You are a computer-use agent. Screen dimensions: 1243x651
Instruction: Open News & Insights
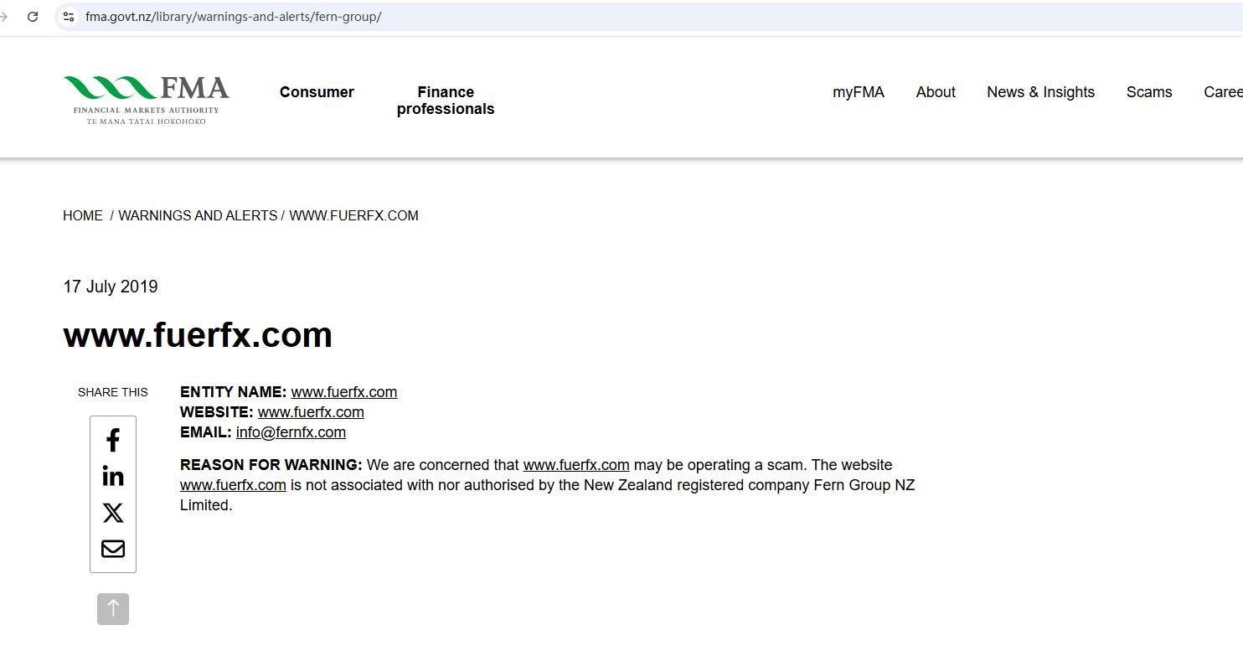[1040, 92]
